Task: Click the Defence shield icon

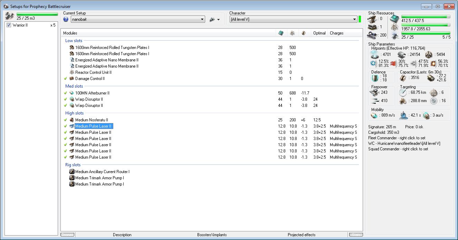Action: 375,78
